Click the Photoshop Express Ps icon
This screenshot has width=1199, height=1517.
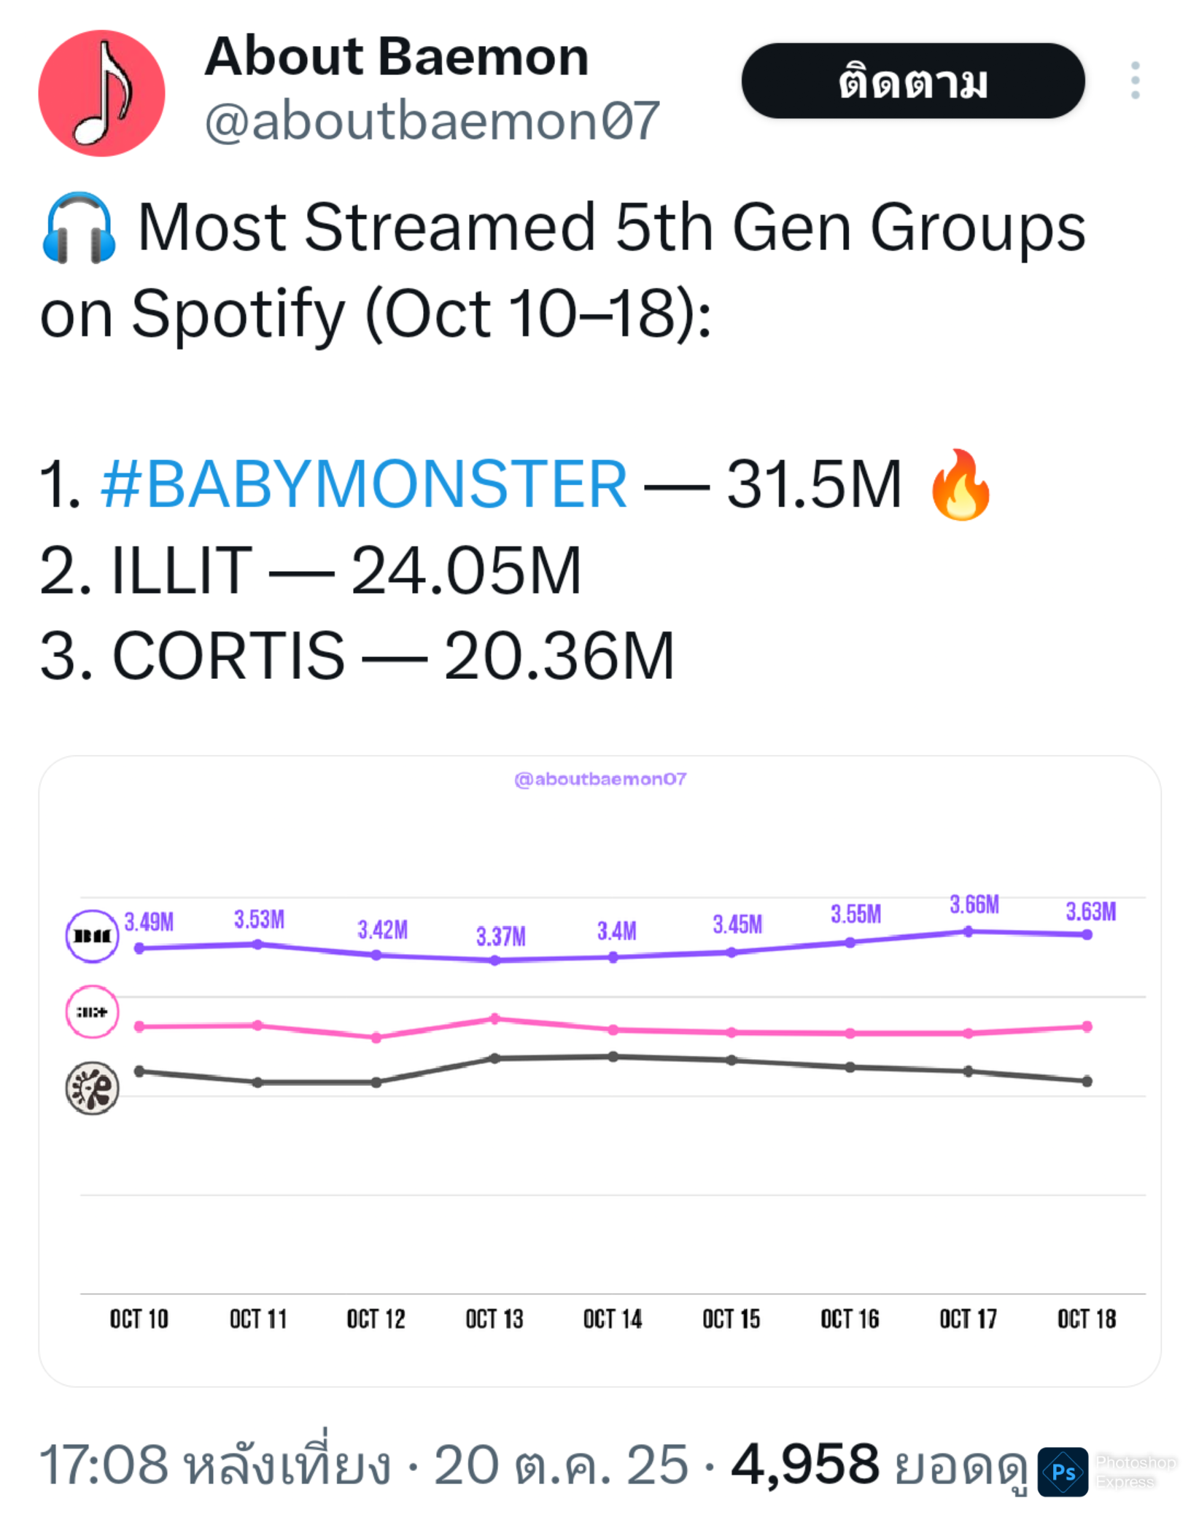coord(1063,1472)
